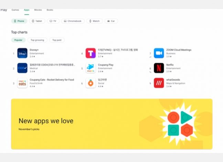223x162 pixels.
Task: Open the ZOOM Cloud Meetings title link
Action: [179, 50]
